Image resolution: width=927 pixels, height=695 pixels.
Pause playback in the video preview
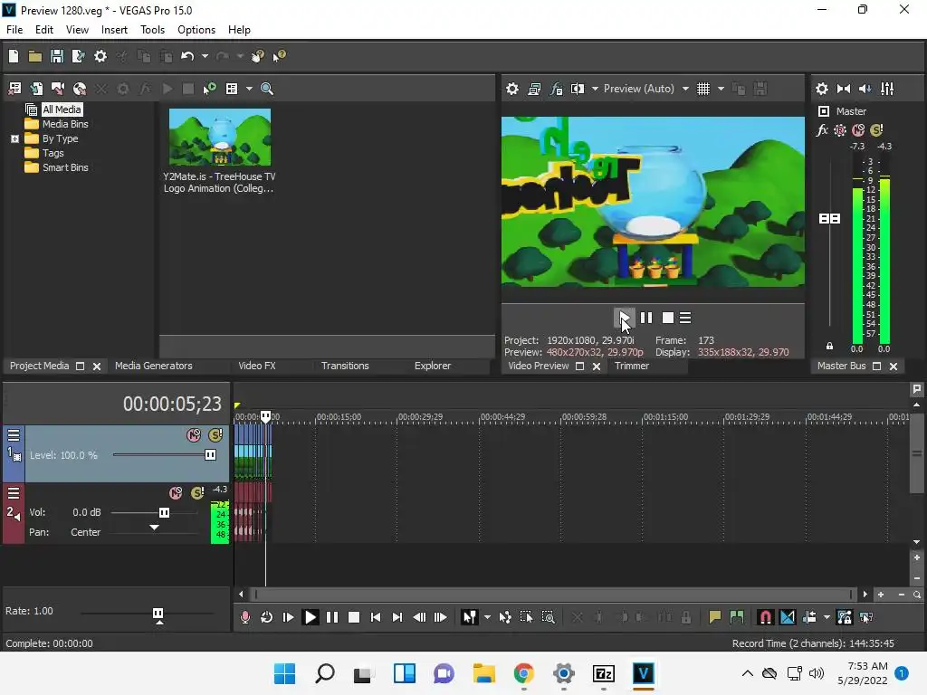pos(646,318)
